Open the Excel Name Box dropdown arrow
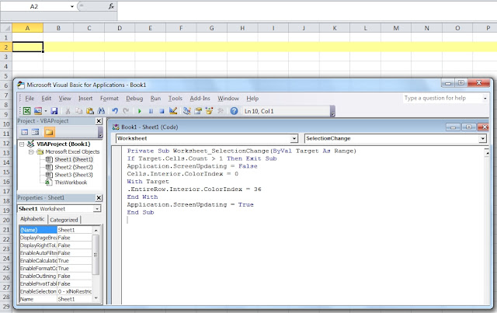This screenshot has height=313, width=497. click(72, 6)
